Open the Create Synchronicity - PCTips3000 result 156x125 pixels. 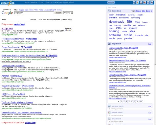coord(17,47)
